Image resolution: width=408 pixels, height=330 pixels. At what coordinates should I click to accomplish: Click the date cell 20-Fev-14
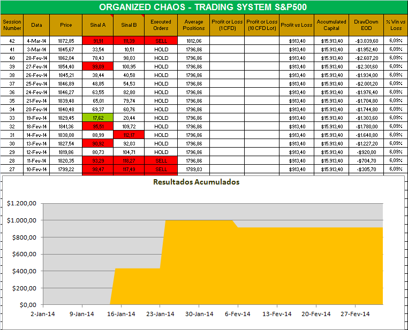36,110
